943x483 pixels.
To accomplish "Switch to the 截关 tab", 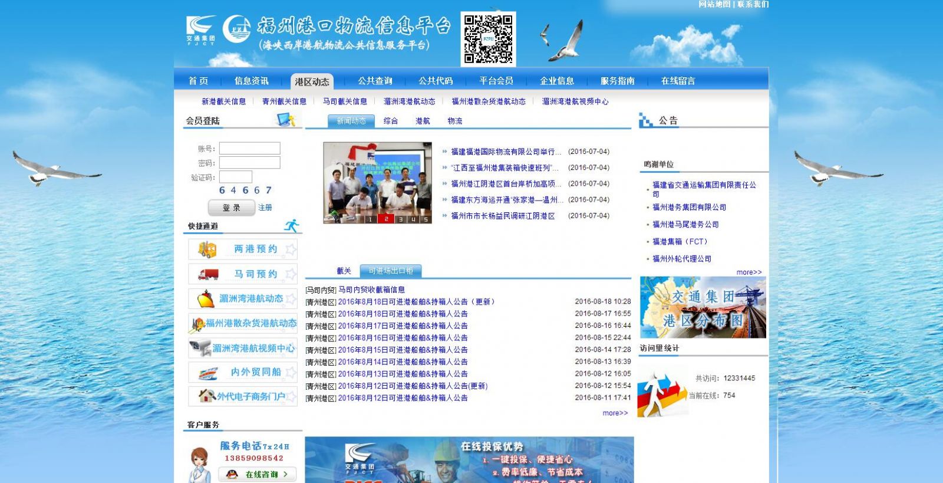I will click(x=344, y=271).
